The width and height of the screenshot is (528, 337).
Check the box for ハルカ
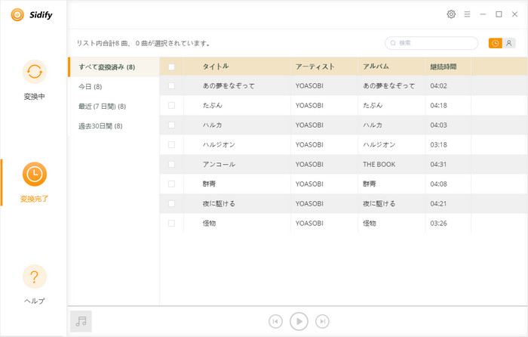tap(171, 125)
